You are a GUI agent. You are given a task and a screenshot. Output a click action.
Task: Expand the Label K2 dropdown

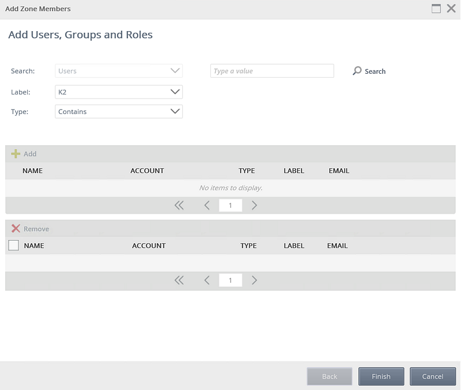(x=119, y=92)
